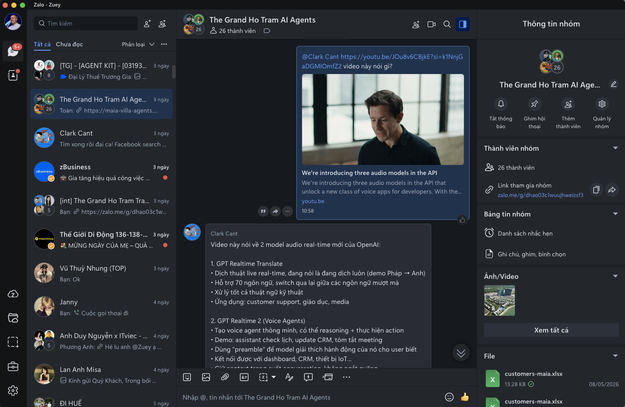Capture a screenshot from the composer toolbar
Viewport: 625px width, 407px height.
coord(263,377)
